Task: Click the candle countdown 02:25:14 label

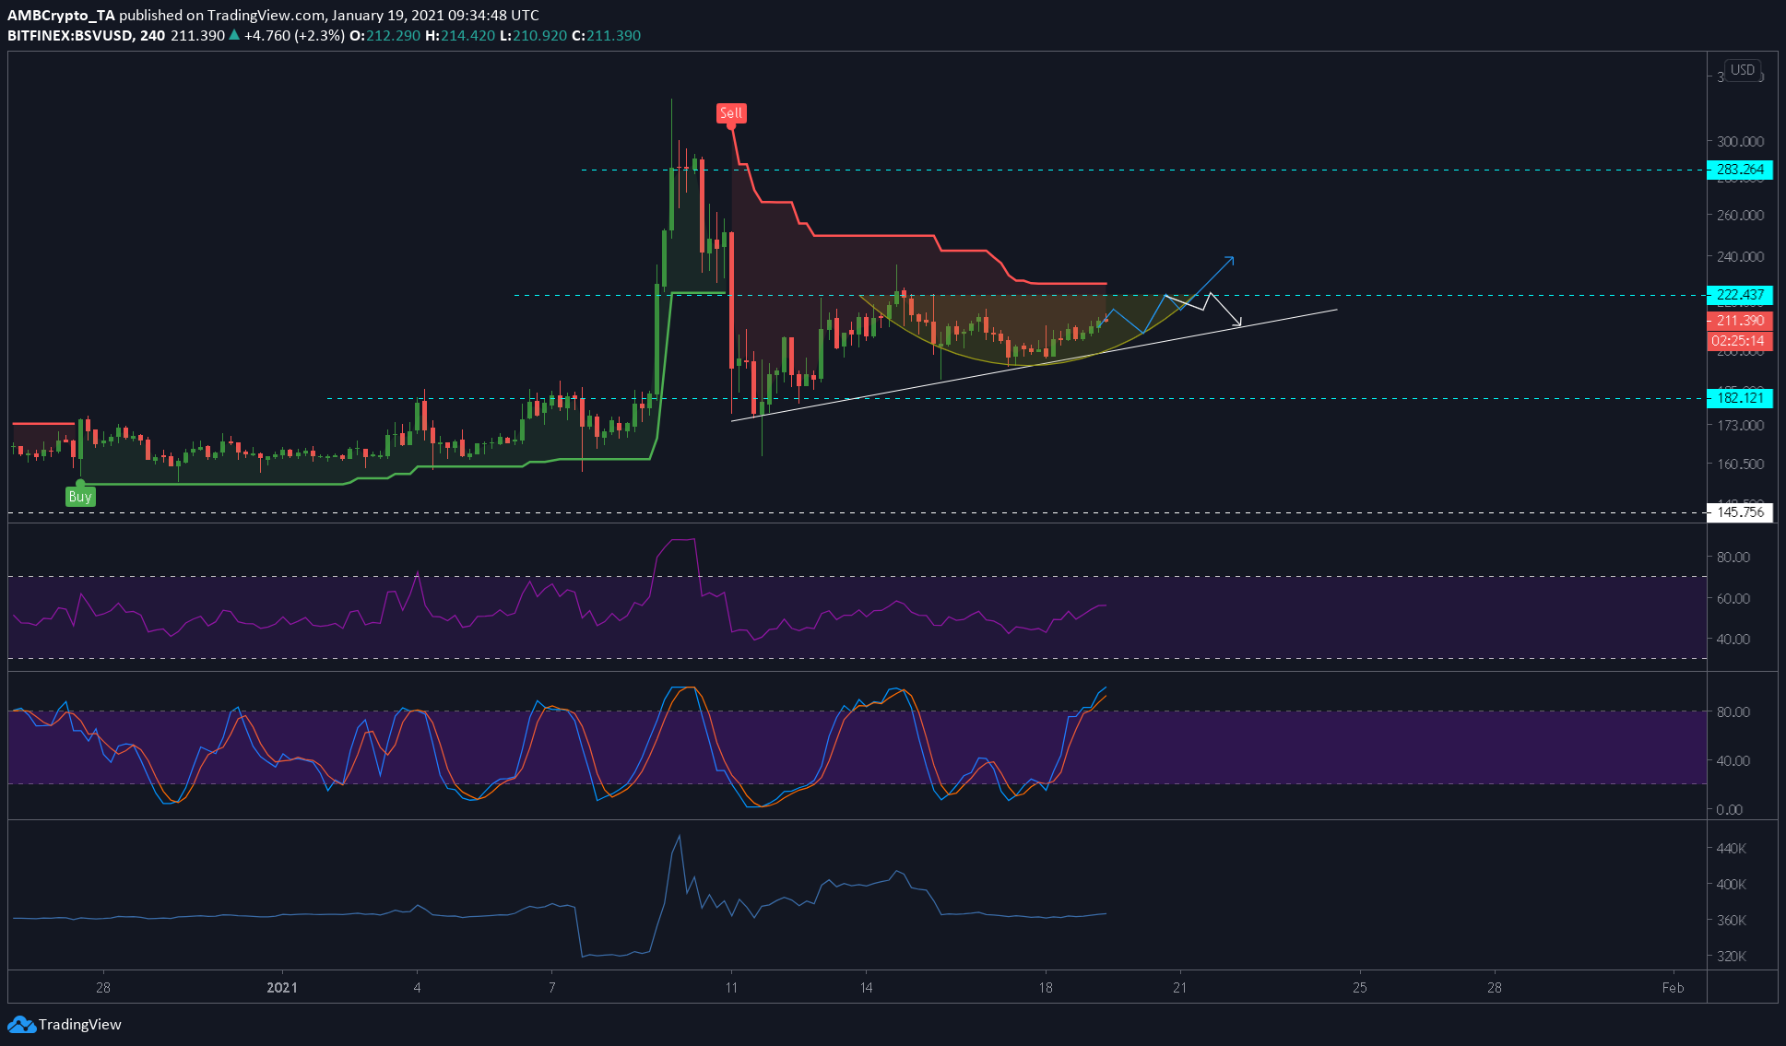Action: tap(1740, 341)
